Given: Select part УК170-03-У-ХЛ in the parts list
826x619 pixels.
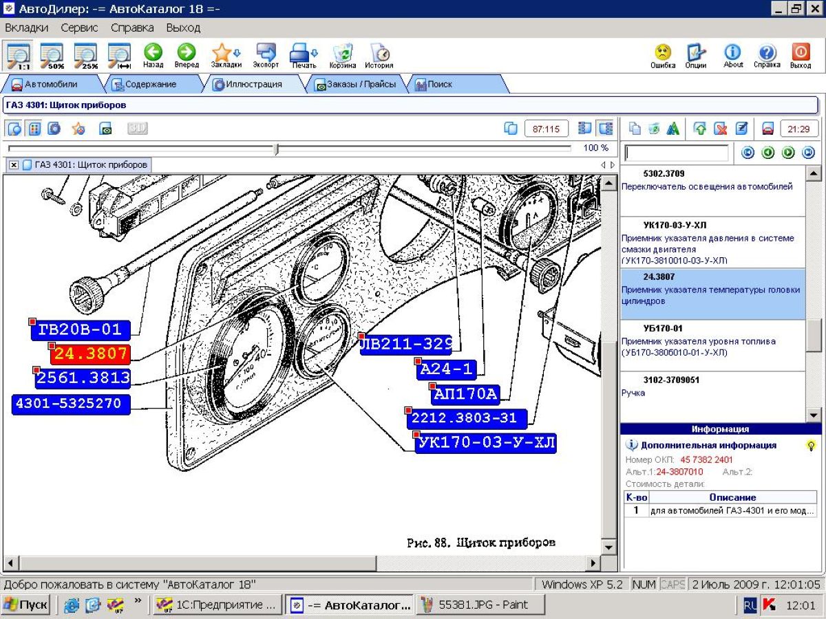Looking at the screenshot, I should click(712, 243).
